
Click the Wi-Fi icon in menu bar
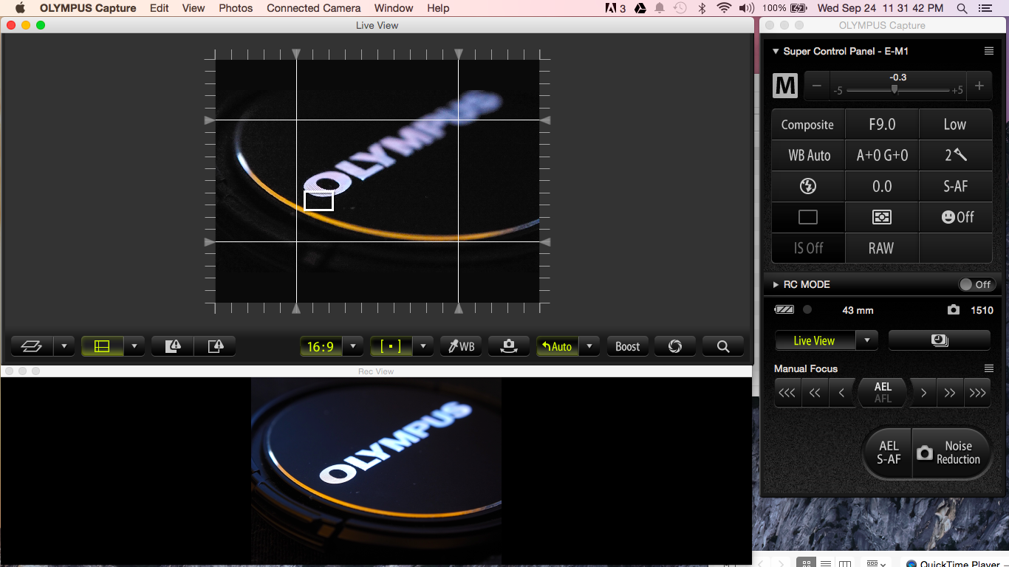(x=724, y=8)
